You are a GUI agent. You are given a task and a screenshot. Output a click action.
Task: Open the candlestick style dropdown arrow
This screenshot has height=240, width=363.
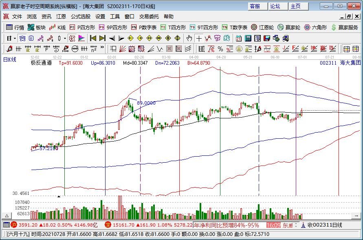[65, 38]
